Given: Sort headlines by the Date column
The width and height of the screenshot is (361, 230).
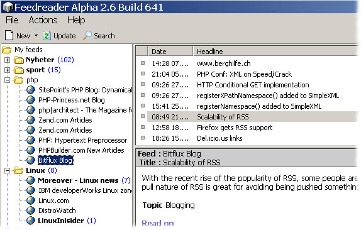Looking at the screenshot, I should (x=170, y=52).
